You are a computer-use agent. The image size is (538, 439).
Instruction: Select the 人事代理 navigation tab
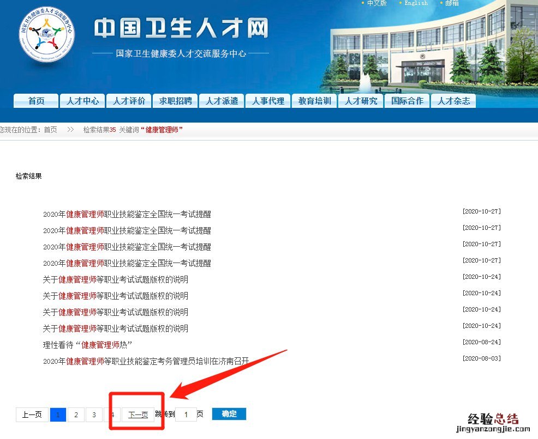click(x=268, y=101)
